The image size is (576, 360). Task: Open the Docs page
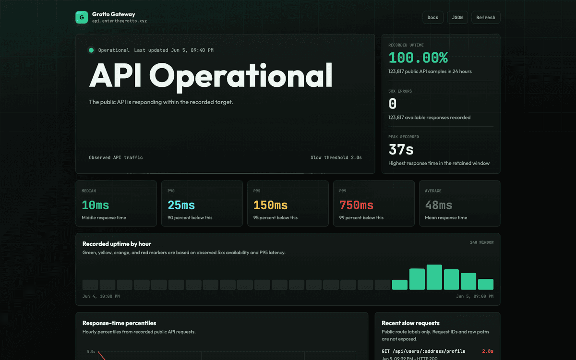pos(433,17)
